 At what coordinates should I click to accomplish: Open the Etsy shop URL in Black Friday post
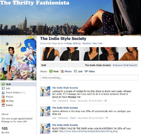tap(88, 131)
